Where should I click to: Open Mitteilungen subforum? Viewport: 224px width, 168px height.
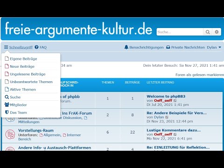[29, 122]
